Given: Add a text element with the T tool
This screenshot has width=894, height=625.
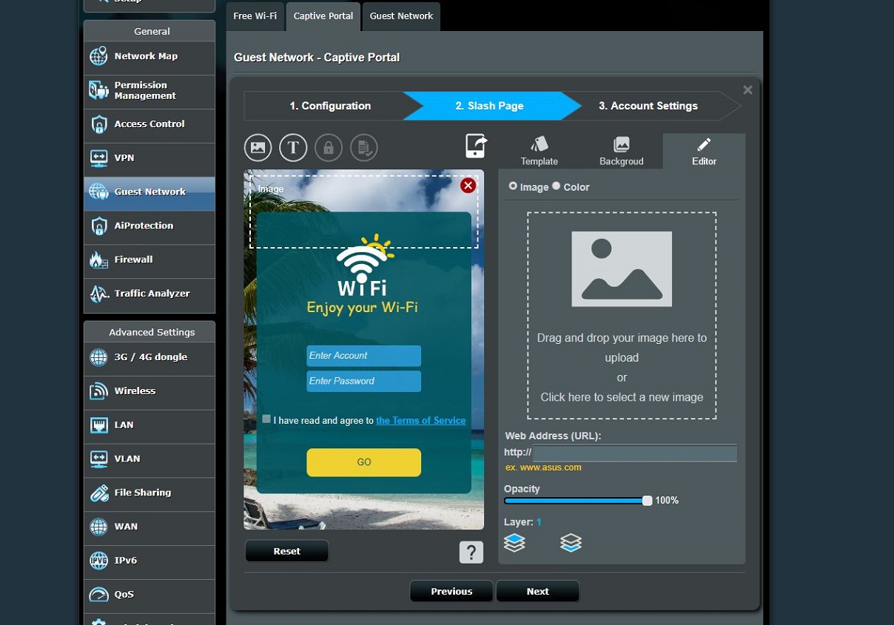Looking at the screenshot, I should click(x=293, y=147).
